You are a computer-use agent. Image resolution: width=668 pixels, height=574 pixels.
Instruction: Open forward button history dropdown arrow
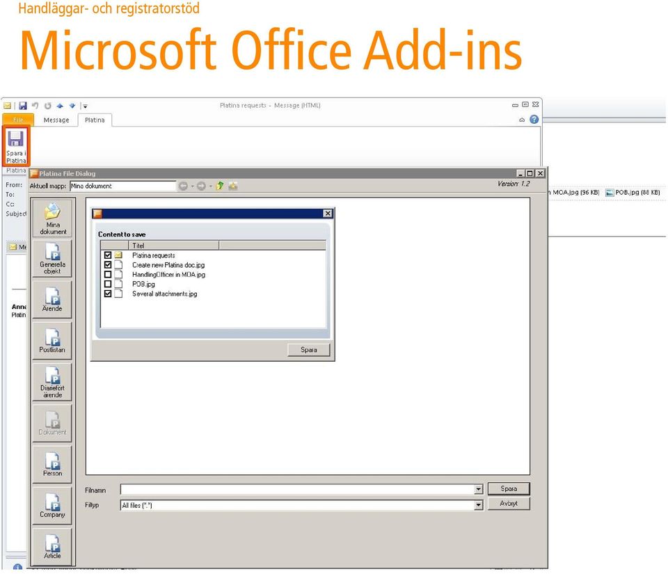click(210, 186)
